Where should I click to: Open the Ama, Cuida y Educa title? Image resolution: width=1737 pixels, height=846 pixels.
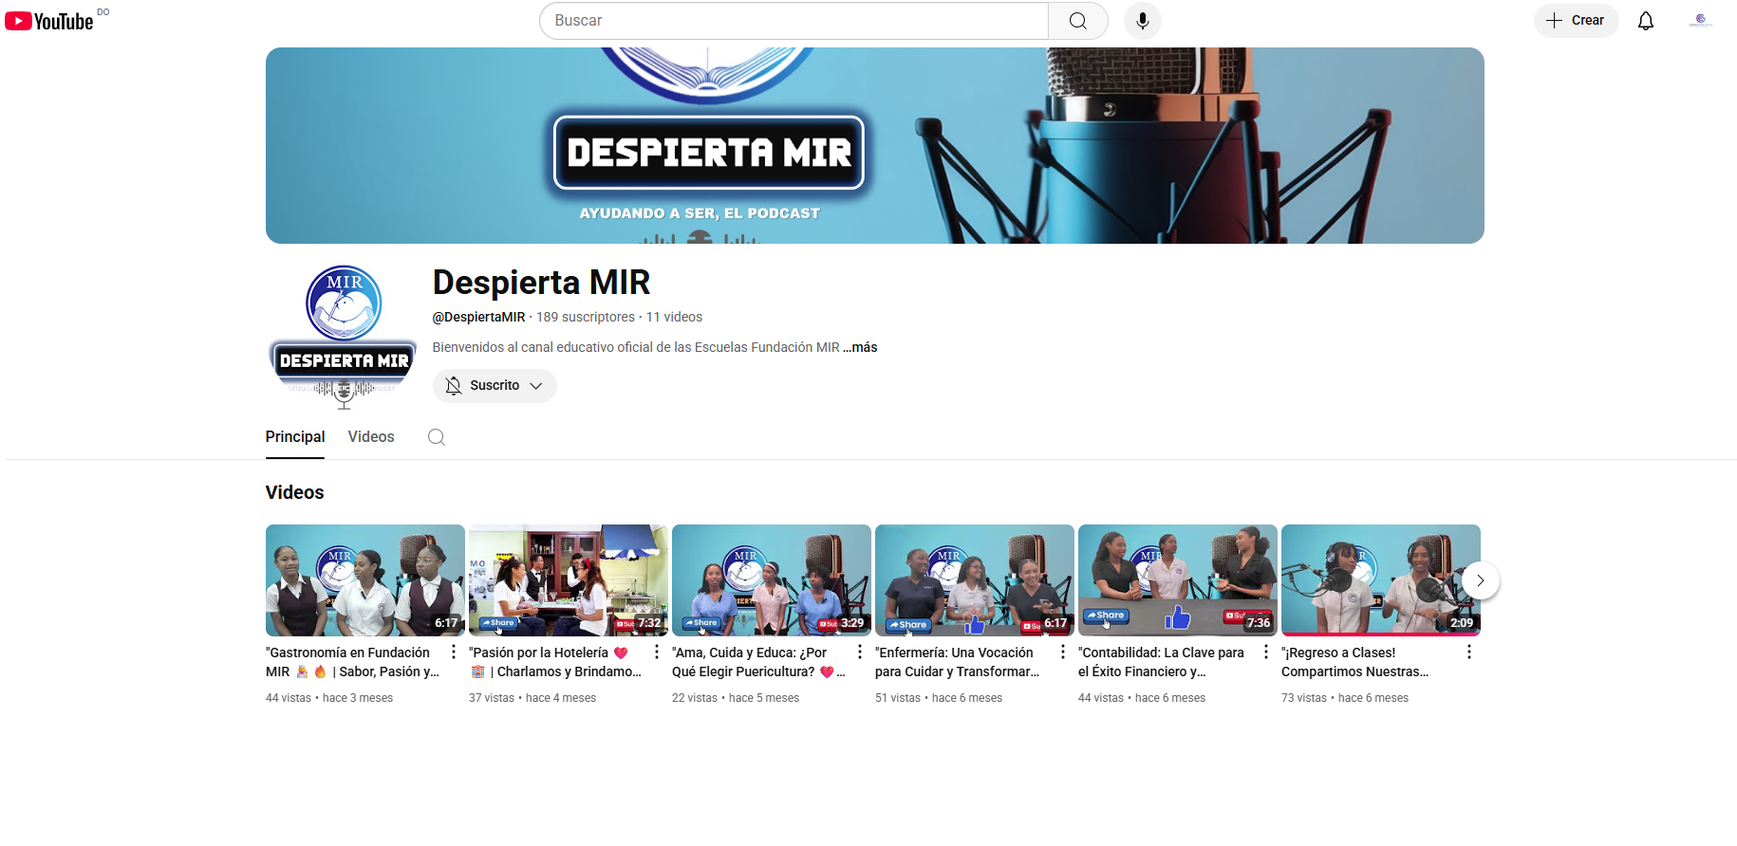pyautogui.click(x=758, y=662)
